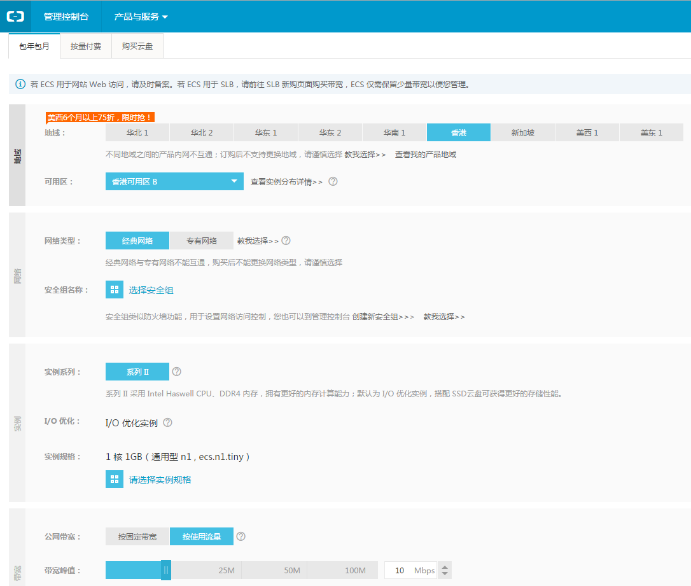This screenshot has width=691, height=586.
Task: Increase bandwidth Mbps with up stepper arrow
Action: click(445, 567)
